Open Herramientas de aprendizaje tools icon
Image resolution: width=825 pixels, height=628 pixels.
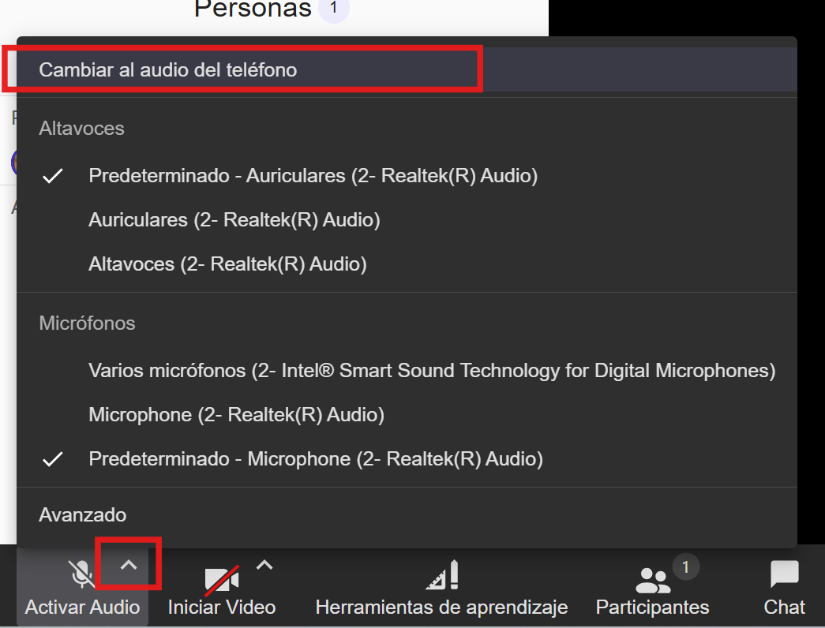click(x=442, y=575)
